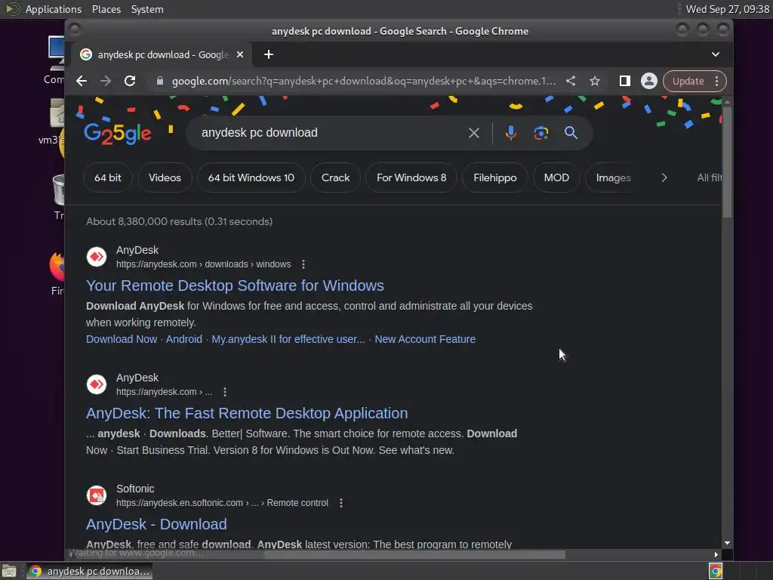Select the MOD filter chip
Image resolution: width=773 pixels, height=580 pixels.
coord(556,177)
